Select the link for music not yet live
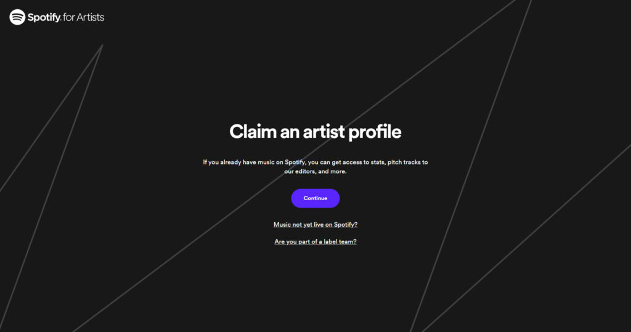The image size is (631, 332). click(315, 225)
